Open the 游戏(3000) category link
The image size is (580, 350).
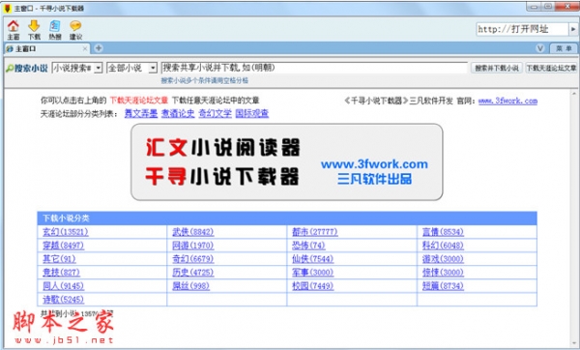coord(443,258)
